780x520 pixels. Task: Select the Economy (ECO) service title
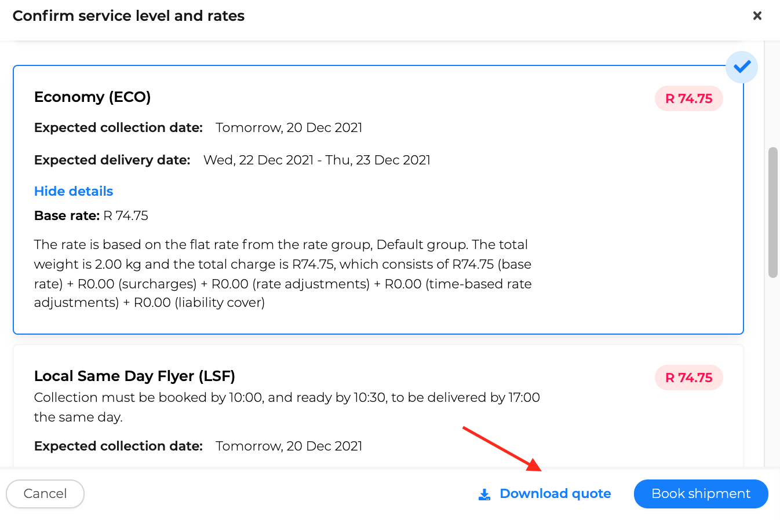click(93, 97)
